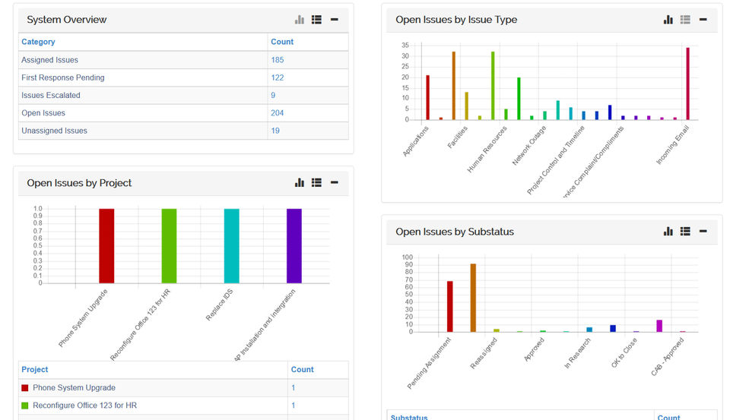Viewport: 730px width, 420px height.
Task: Toggle table view in System Overview panel
Action: click(x=316, y=20)
